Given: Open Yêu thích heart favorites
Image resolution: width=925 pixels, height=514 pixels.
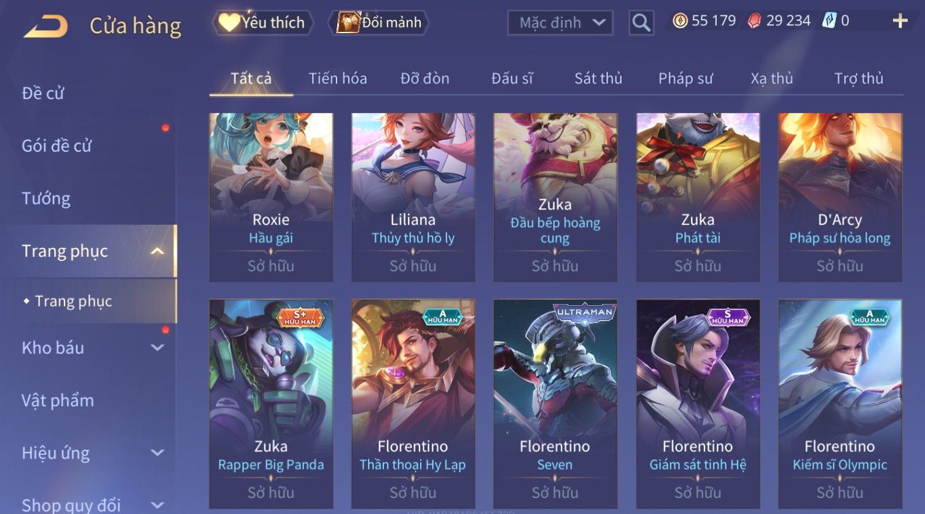Looking at the screenshot, I should coord(262,23).
